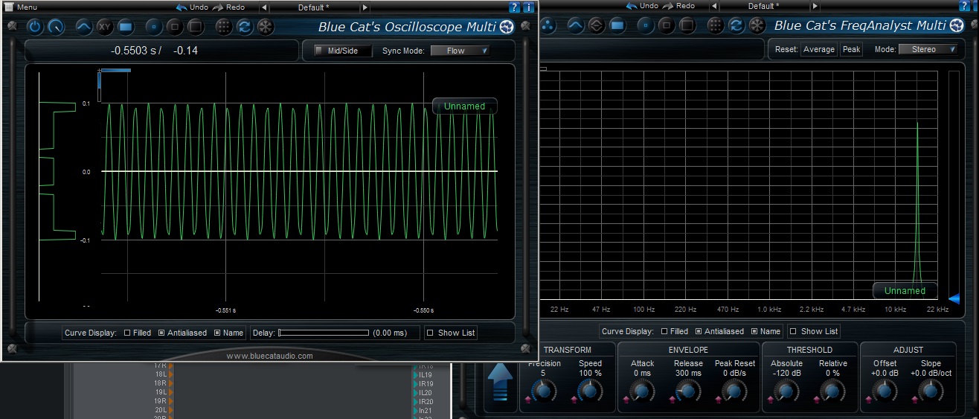Click the Blue Cat logo beside Oscilloscope Multi
Viewport: 979px width, 419px height.
(507, 28)
